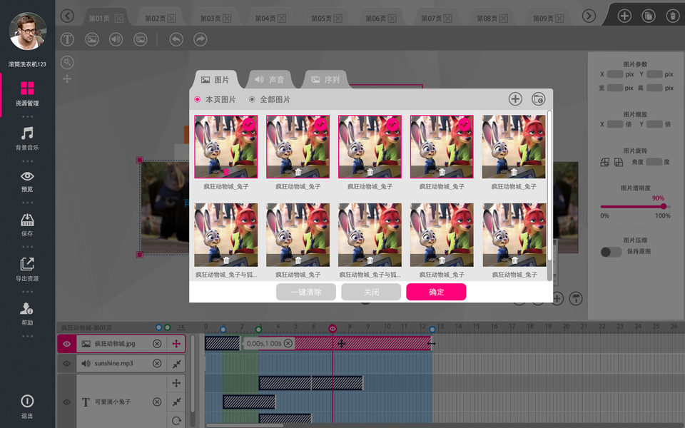Select the 全部图片 radio button
This screenshot has height=428, width=685.
pos(252,100)
